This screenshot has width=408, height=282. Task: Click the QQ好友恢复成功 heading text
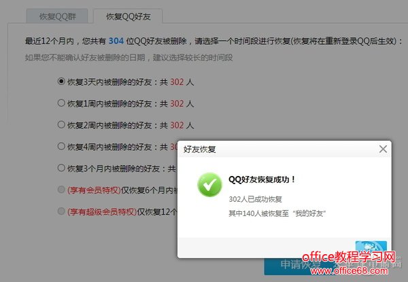[x=262, y=179]
